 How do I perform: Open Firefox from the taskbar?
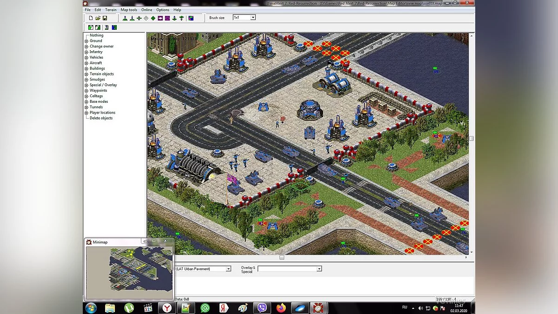281,307
